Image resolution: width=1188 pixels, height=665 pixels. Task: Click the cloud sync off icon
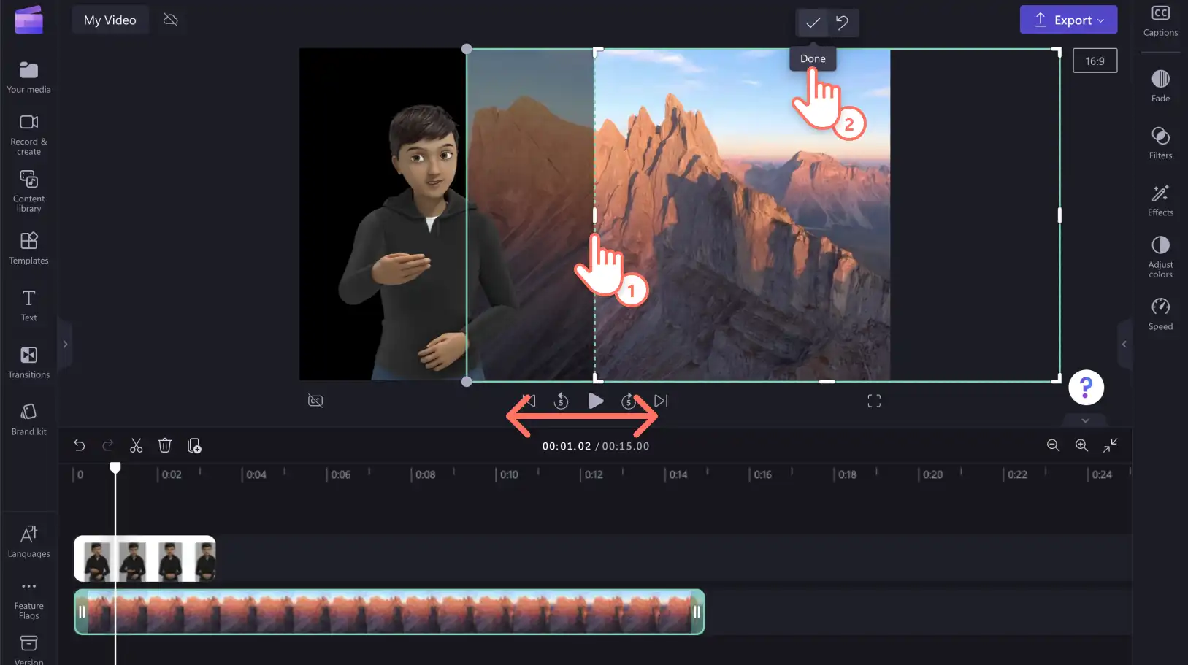171,20
